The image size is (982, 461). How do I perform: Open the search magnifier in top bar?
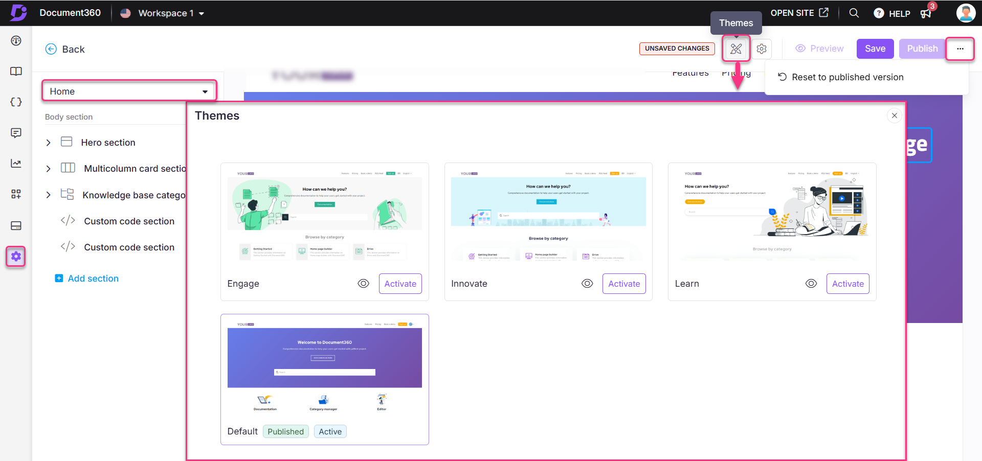coord(854,13)
